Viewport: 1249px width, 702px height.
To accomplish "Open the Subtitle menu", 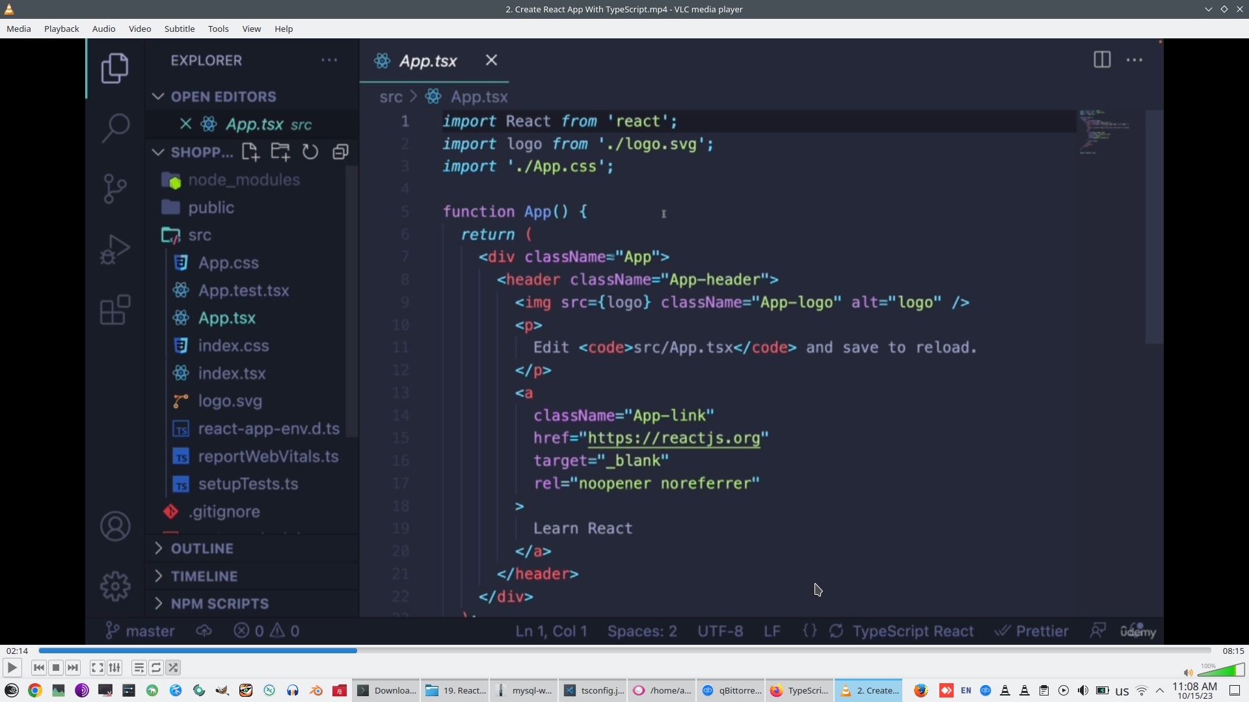I will tap(179, 29).
